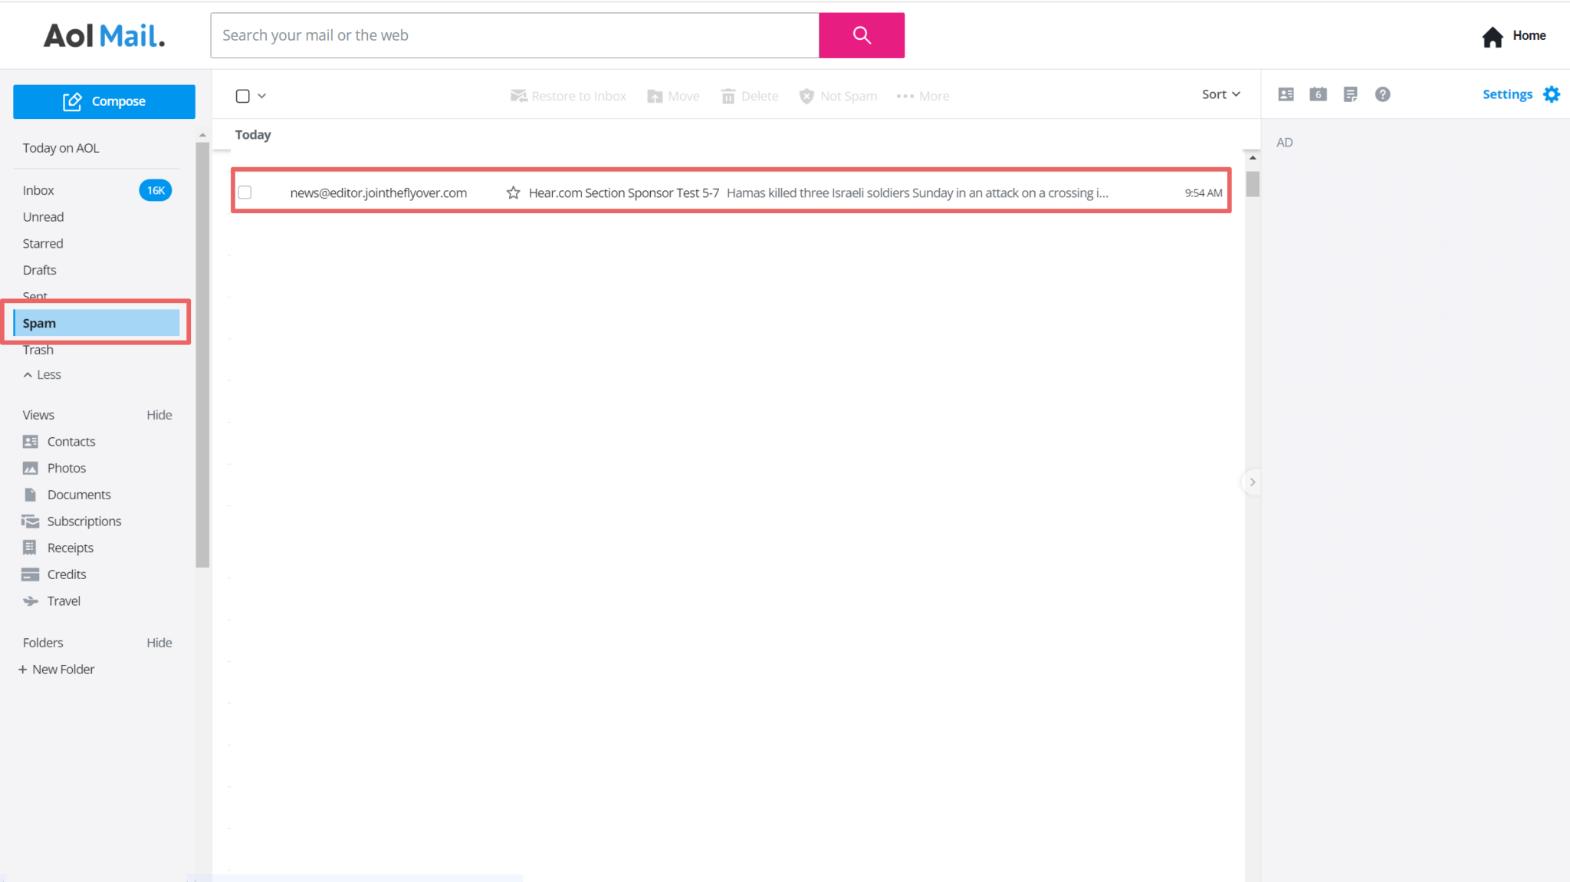Click the AOL Mail logo
This screenshot has height=882, width=1570.
104,35
